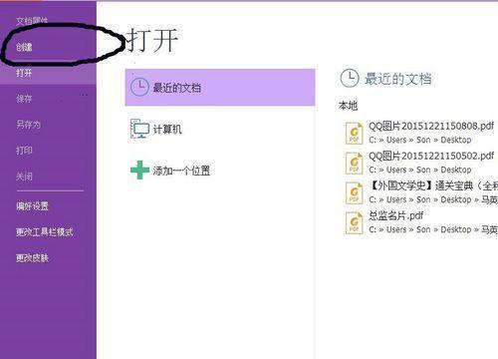This screenshot has width=498, height=359.
Task: Click the computer monitor icon
Action: [x=139, y=129]
